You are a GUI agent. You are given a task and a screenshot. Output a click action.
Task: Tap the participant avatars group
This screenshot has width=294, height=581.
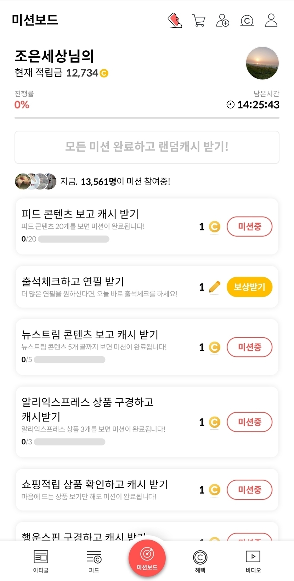tap(35, 181)
